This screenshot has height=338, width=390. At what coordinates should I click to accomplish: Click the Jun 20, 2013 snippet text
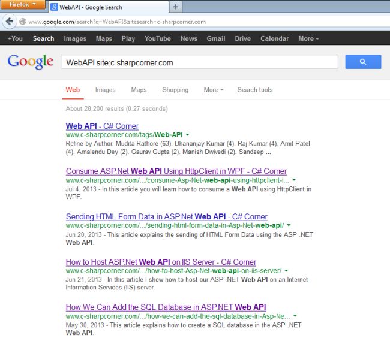click(189, 239)
